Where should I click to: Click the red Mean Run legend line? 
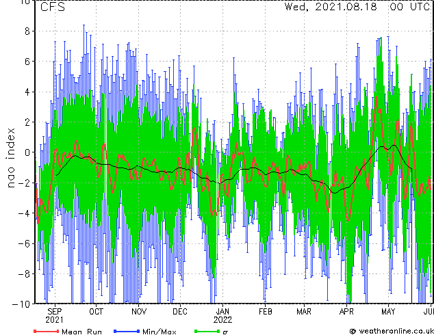pyautogui.click(x=47, y=331)
